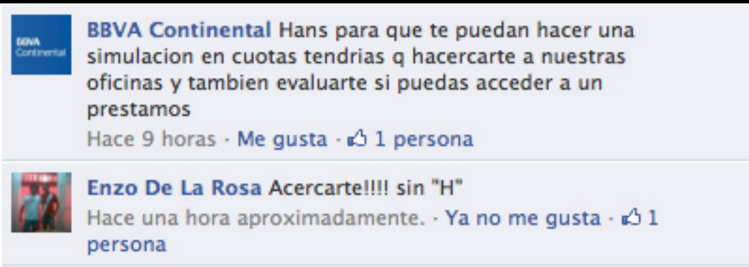Open the 'Hace 9 horas' timestamp
Viewport: 749px width, 267px height.
point(151,140)
